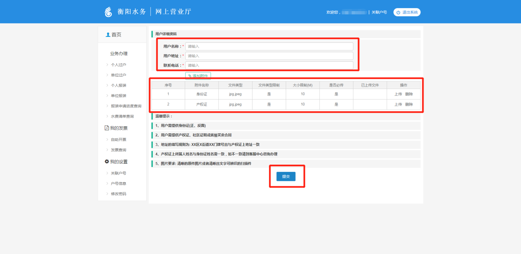This screenshot has width=521, height=254.
Task: Select 水费清单查询 from sidebar
Action: point(122,116)
